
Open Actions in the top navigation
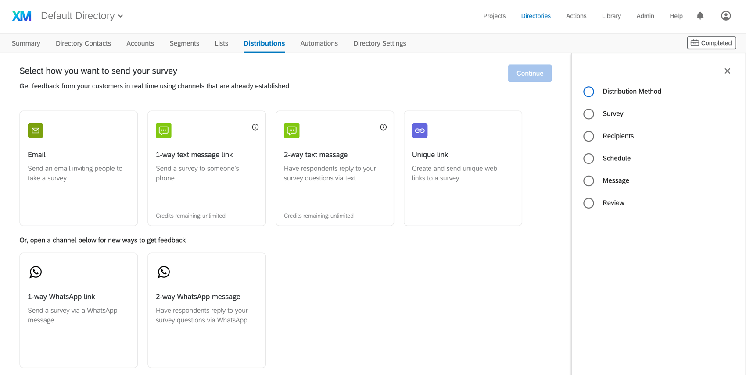click(576, 16)
